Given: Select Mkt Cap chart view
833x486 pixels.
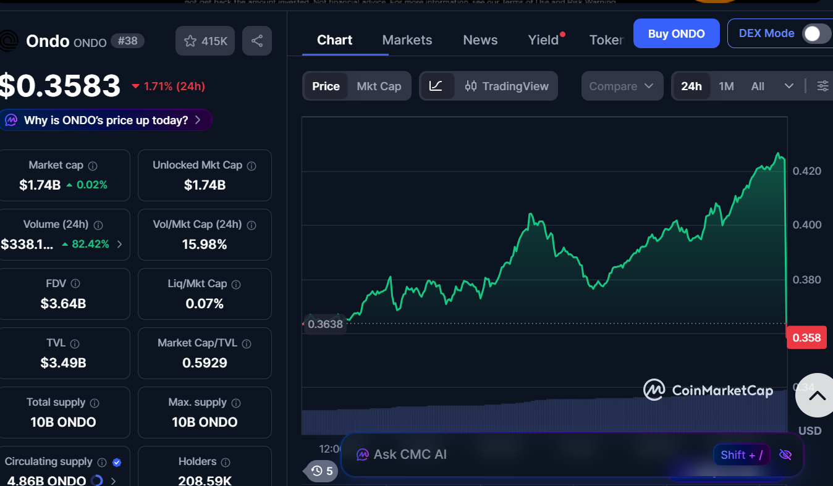Looking at the screenshot, I should pyautogui.click(x=379, y=86).
